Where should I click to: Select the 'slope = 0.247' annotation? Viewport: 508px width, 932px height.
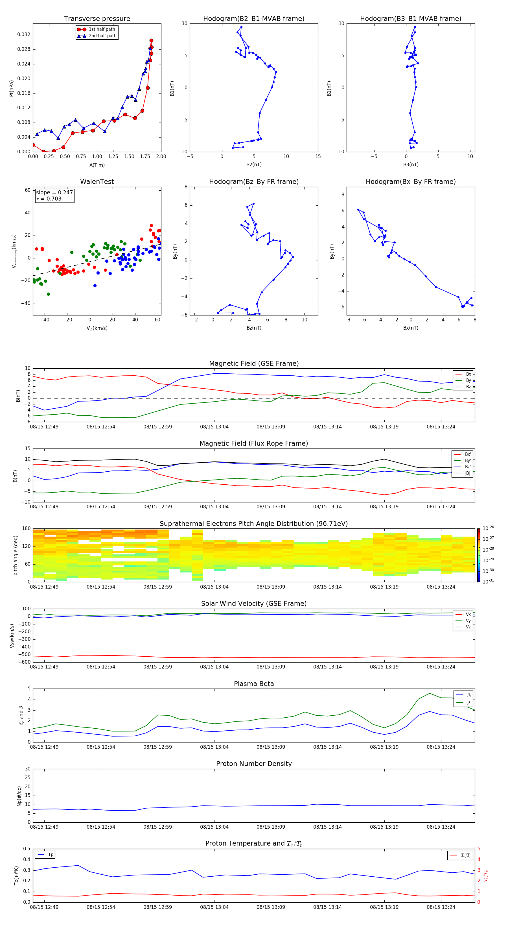click(x=54, y=193)
